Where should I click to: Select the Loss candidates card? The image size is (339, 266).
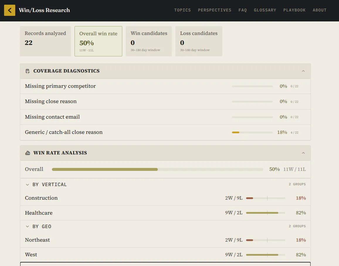(199, 41)
